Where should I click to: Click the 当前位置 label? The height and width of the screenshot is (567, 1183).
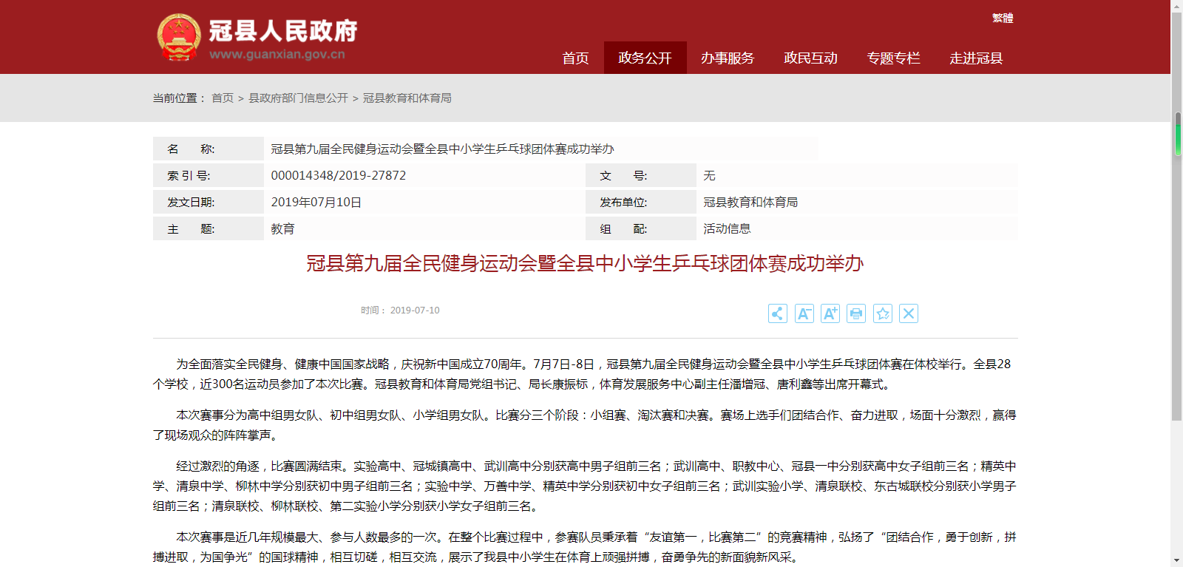click(179, 98)
